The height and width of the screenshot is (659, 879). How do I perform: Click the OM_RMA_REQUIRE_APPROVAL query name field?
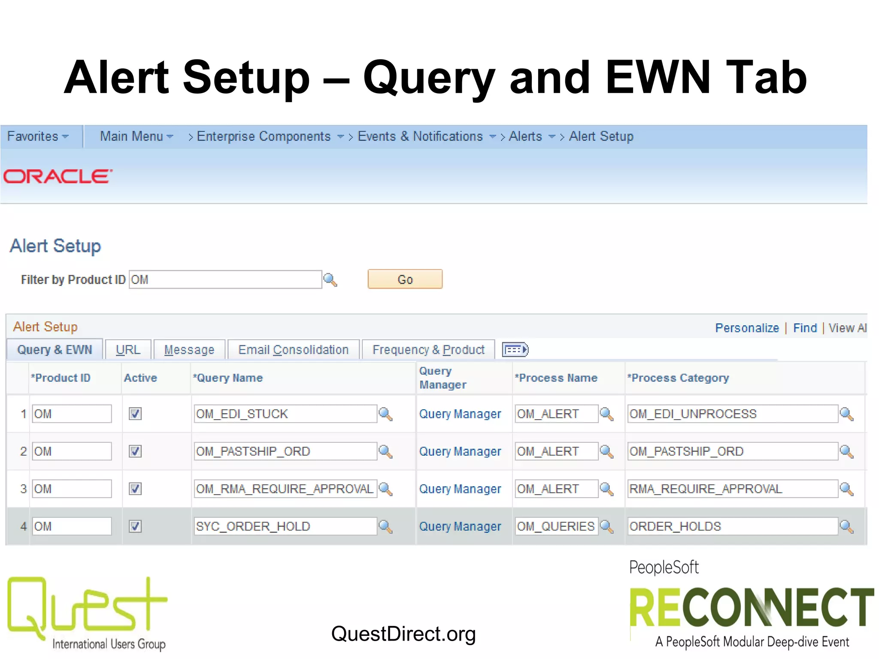click(285, 489)
